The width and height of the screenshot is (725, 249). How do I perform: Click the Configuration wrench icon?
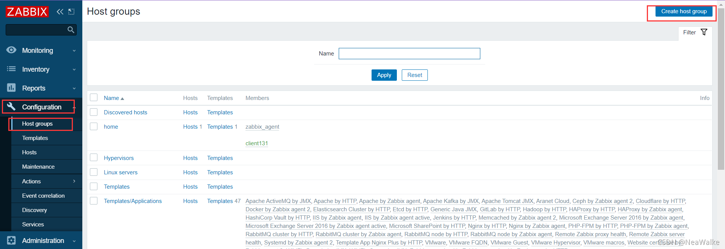11,107
